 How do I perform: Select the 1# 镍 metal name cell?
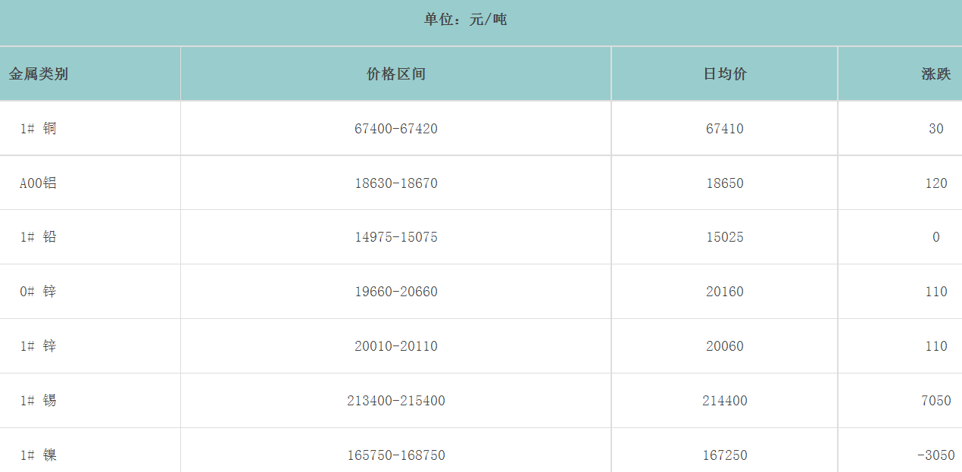[38, 455]
